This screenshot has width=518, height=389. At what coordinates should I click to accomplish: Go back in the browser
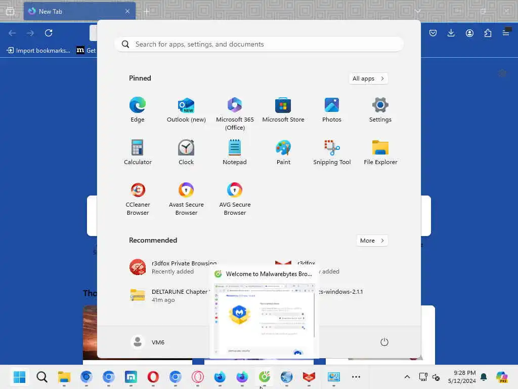[12, 33]
